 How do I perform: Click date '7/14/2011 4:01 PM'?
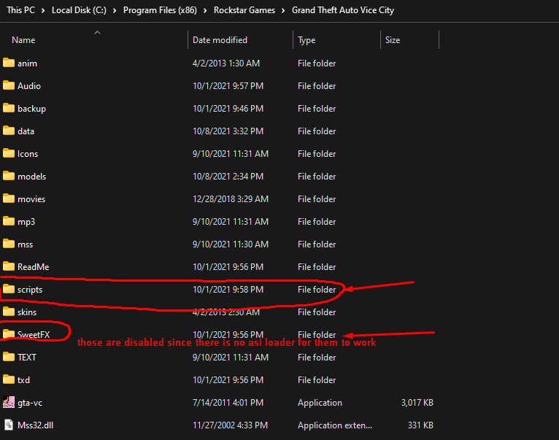point(228,403)
